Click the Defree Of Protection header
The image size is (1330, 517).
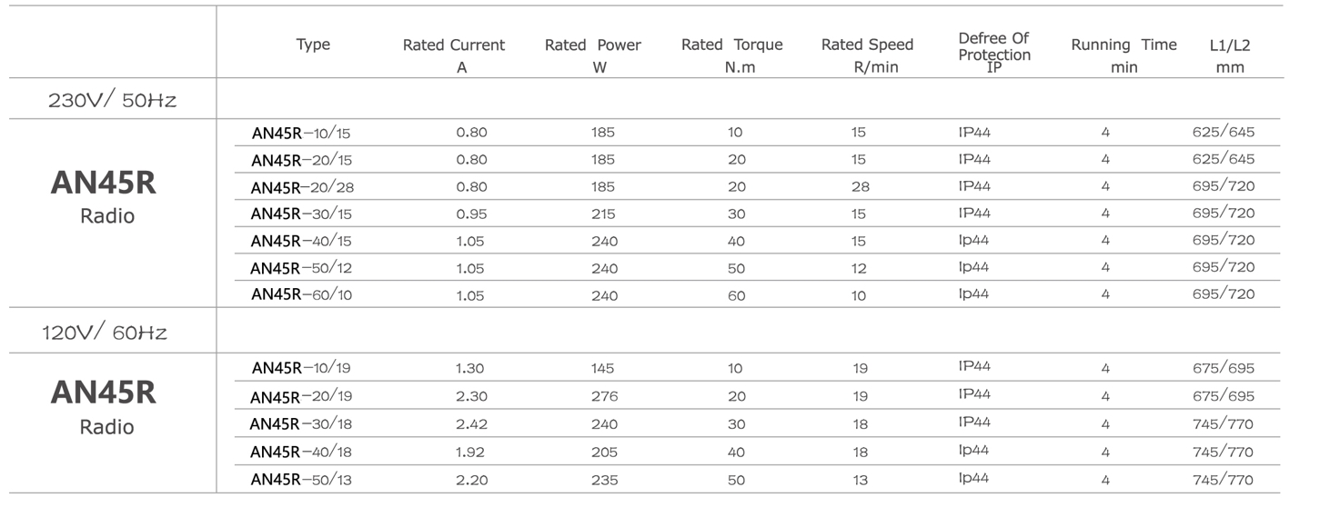tap(994, 54)
